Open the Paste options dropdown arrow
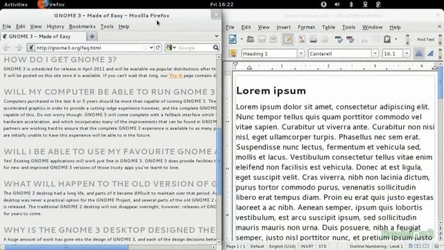Screen dimensions: 444x250 396,39
